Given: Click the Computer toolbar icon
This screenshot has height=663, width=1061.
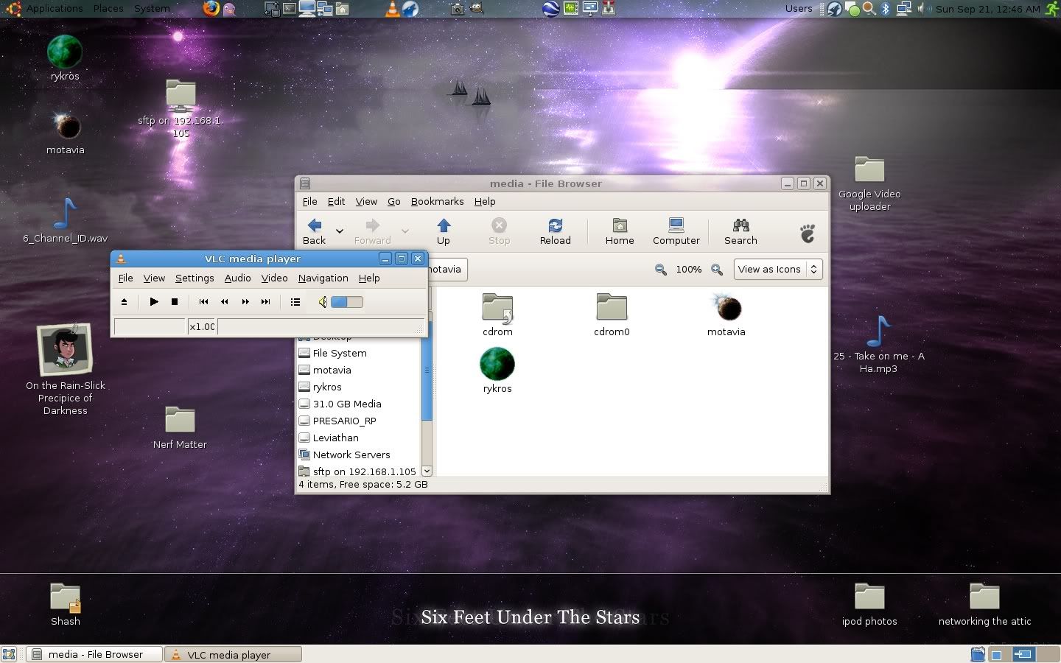Looking at the screenshot, I should pyautogui.click(x=676, y=231).
